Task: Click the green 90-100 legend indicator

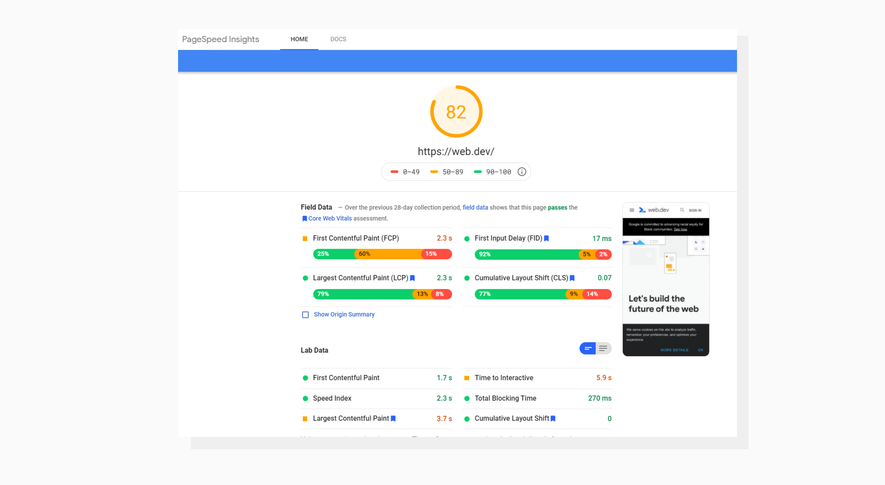Action: click(478, 172)
